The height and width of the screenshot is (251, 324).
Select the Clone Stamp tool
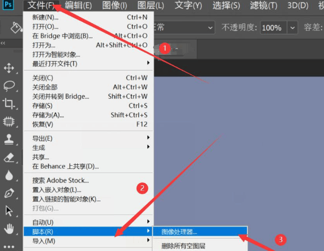pyautogui.click(x=9, y=139)
